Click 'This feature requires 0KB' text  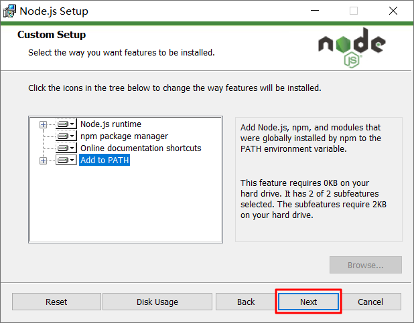point(289,183)
